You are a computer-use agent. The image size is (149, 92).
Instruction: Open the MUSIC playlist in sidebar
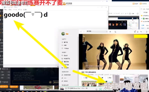65,81
